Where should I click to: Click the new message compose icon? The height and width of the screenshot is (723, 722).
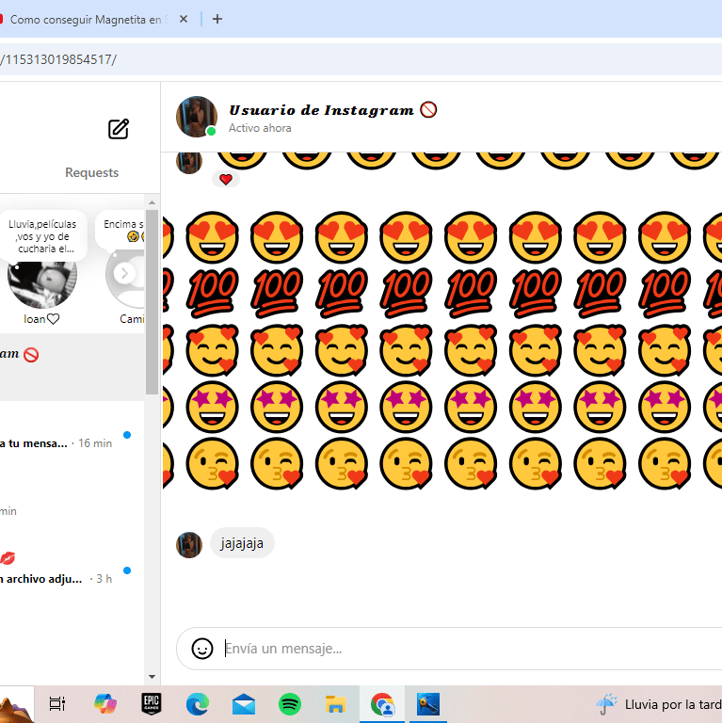coord(119,129)
